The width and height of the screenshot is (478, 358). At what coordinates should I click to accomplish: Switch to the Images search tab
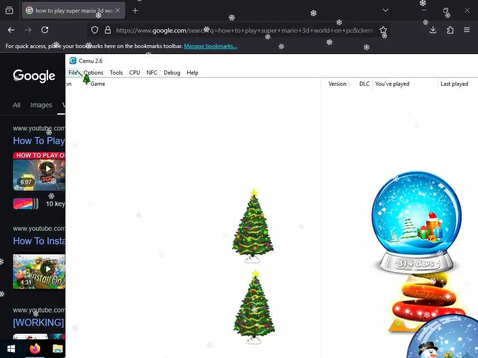(x=41, y=105)
